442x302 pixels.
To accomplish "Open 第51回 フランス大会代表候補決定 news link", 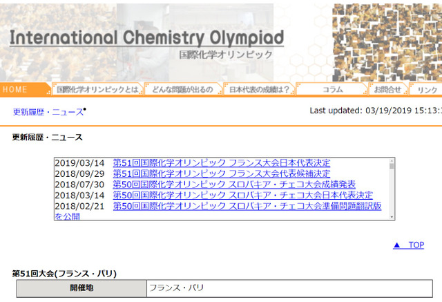I will pos(222,173).
